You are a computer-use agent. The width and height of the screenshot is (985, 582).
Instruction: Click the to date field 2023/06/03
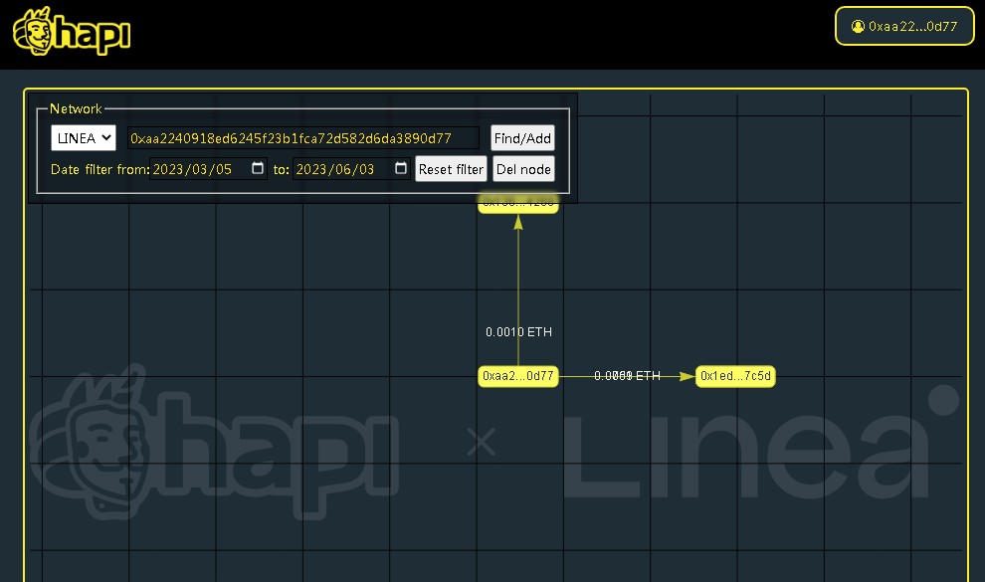[351, 169]
